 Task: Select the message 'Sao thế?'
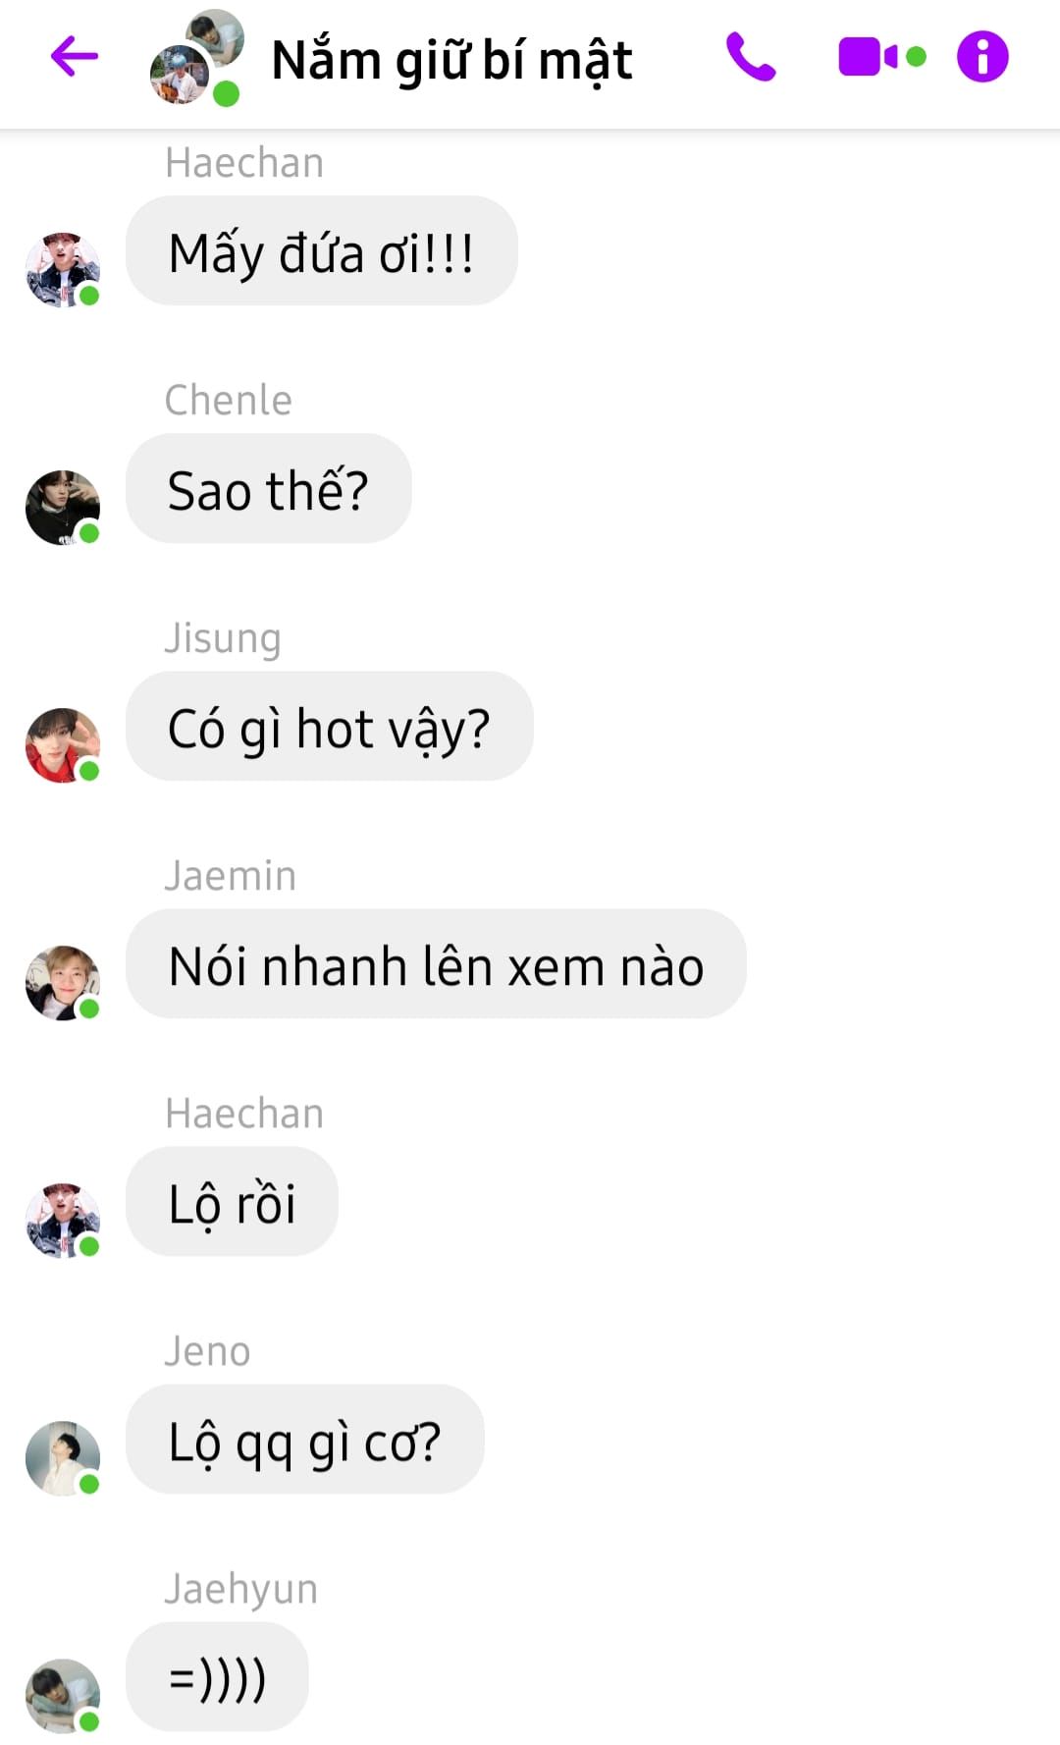[x=268, y=489]
